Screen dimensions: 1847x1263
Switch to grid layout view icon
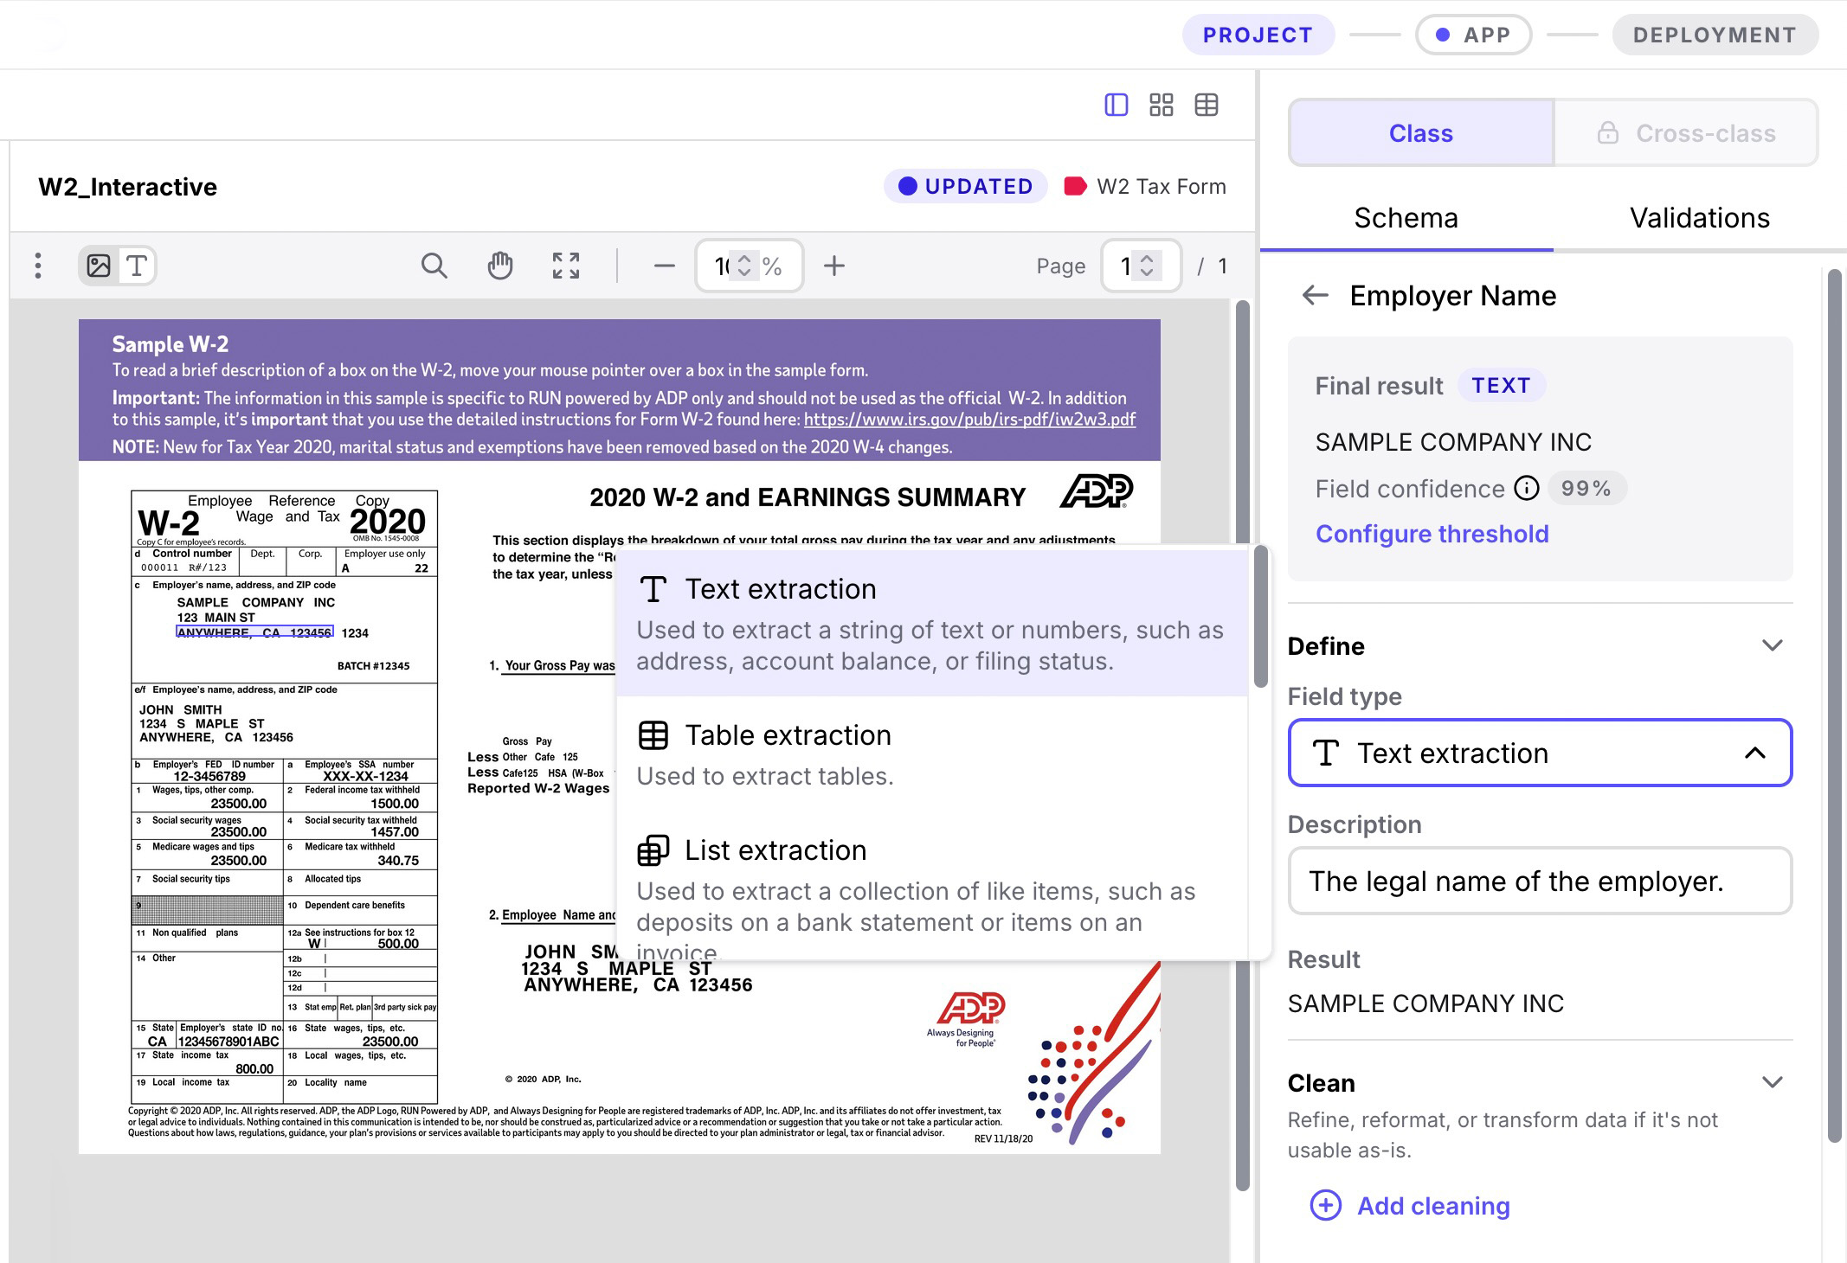point(1161,105)
